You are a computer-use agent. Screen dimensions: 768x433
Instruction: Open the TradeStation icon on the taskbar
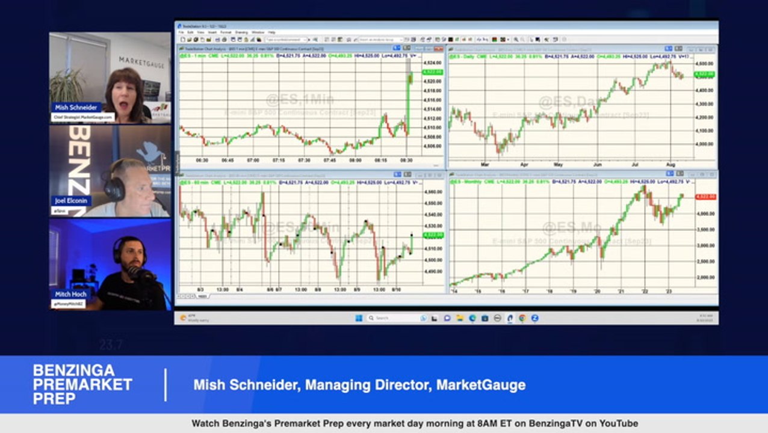pyautogui.click(x=510, y=318)
